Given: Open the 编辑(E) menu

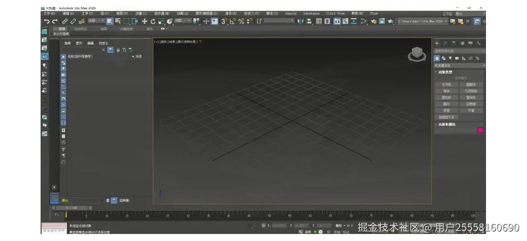Looking at the screenshot, I should pyautogui.click(x=68, y=14).
